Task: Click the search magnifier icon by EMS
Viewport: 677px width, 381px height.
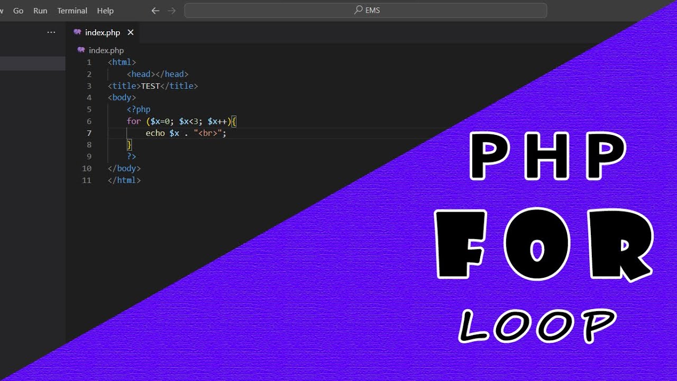Action: pos(358,10)
